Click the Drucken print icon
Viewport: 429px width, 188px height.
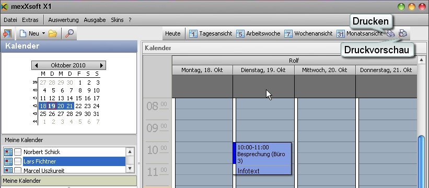[x=390, y=33]
